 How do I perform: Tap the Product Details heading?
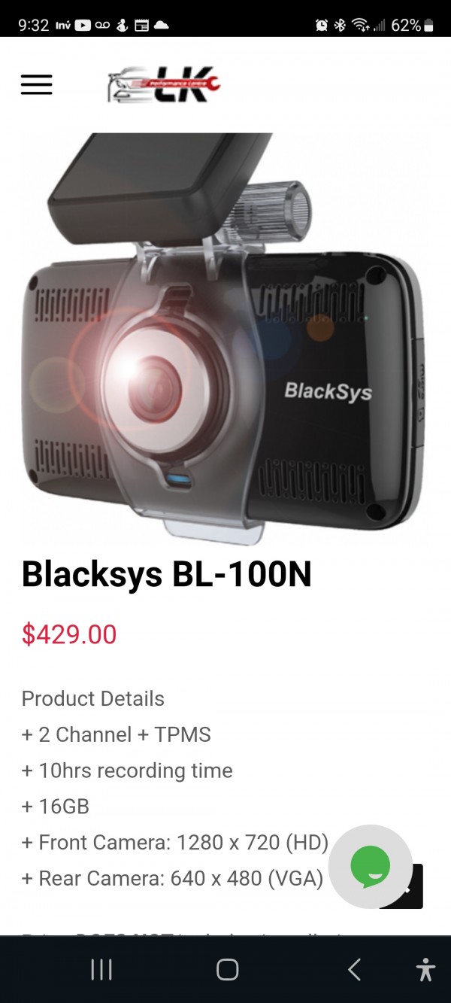click(93, 698)
